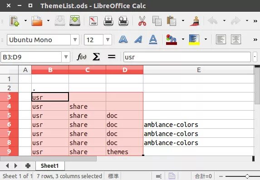
Task: Click the New spreadsheet icon
Action: tap(14, 21)
